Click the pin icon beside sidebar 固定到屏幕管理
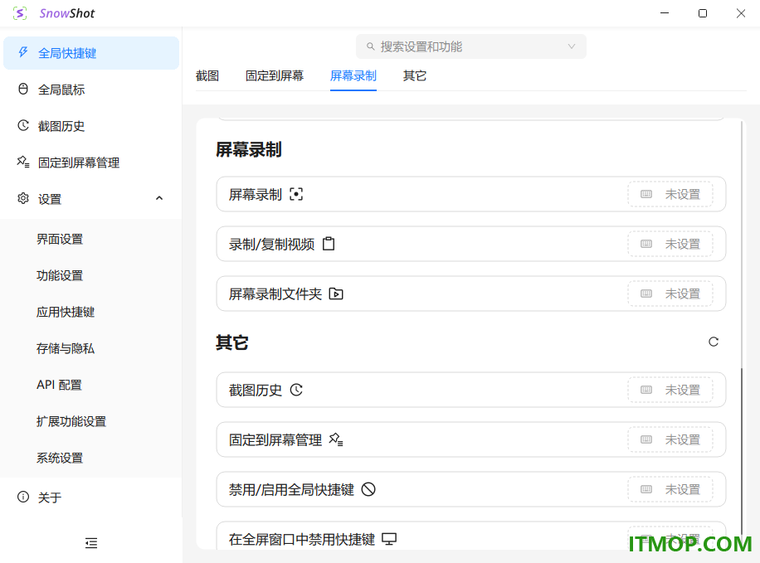The image size is (760, 563). [x=22, y=162]
